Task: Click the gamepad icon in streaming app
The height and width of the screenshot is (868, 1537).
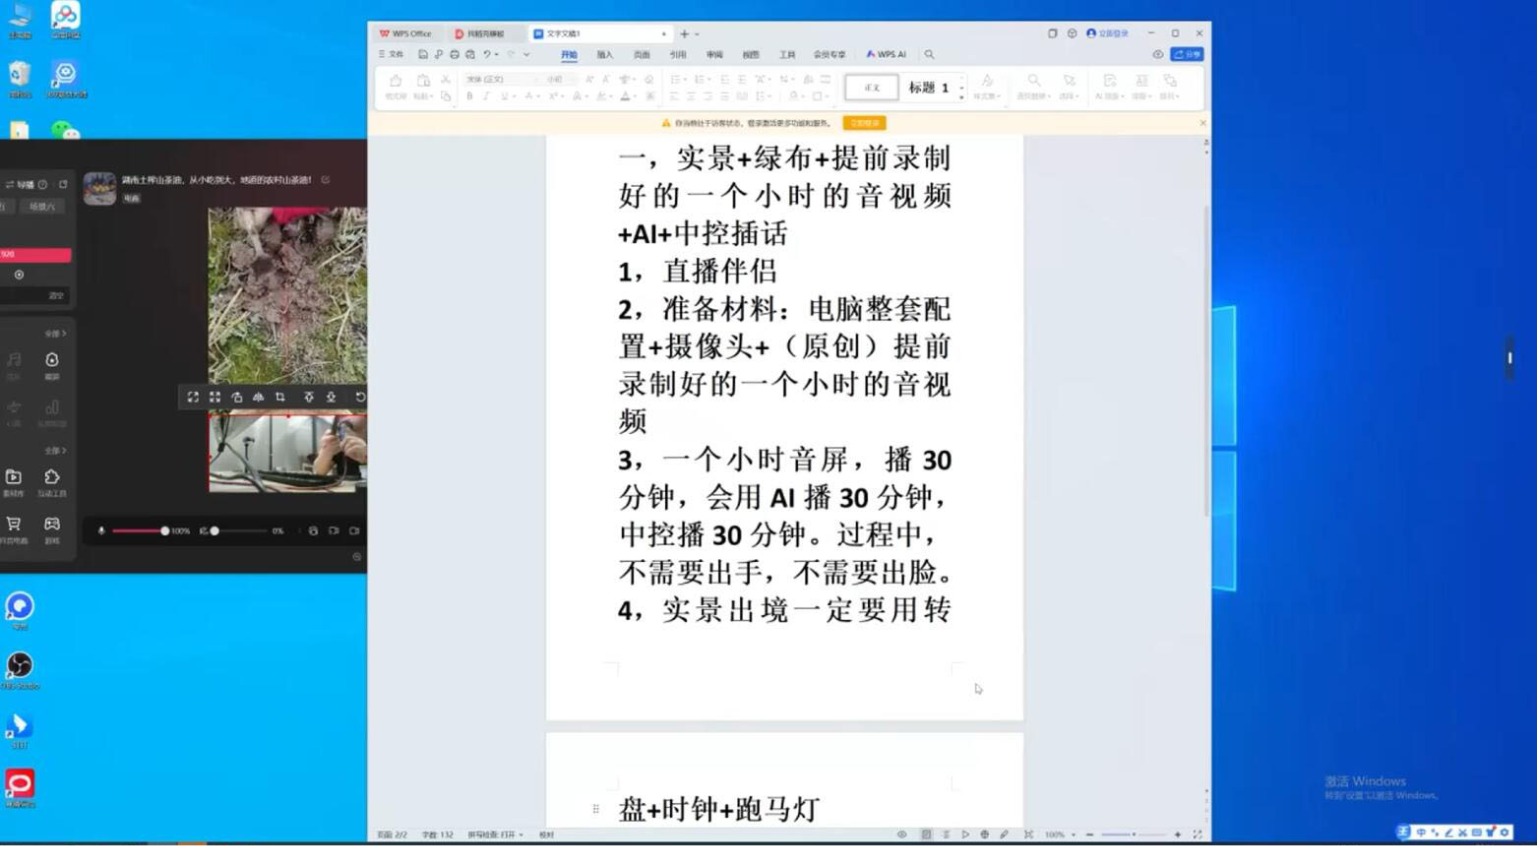Action: point(52,524)
